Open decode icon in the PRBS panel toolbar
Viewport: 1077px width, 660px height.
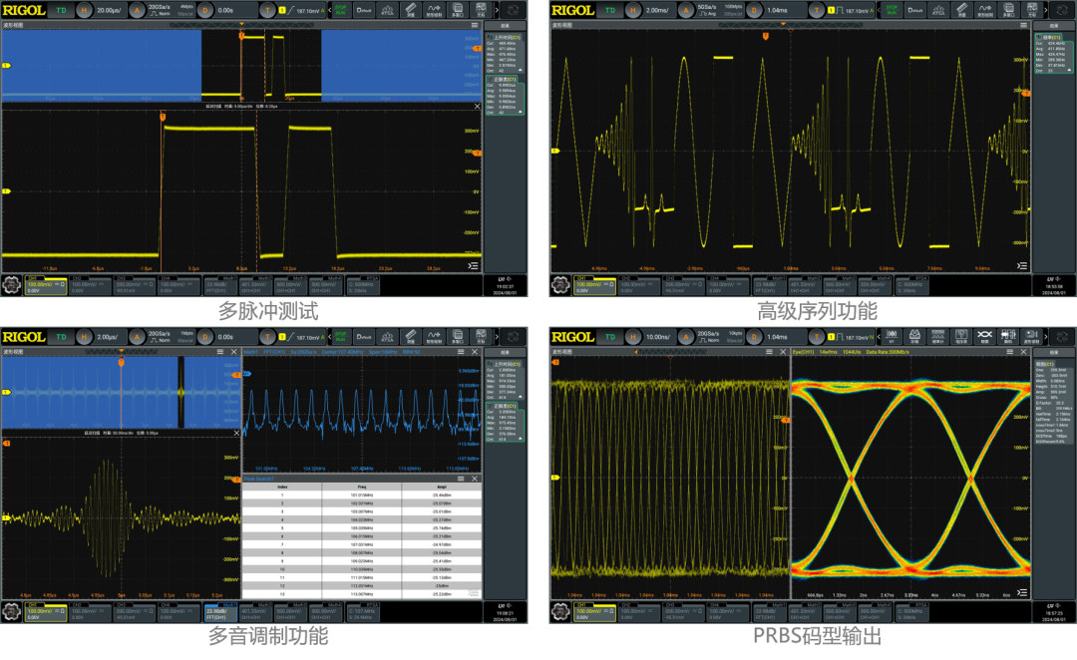(x=1008, y=337)
